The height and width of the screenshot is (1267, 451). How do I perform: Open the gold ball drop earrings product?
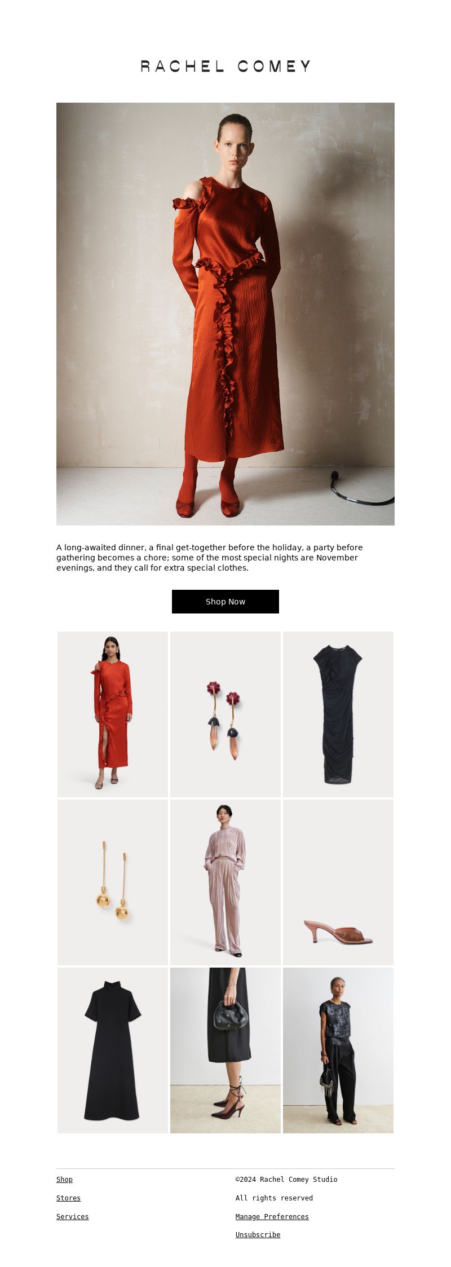pyautogui.click(x=113, y=882)
